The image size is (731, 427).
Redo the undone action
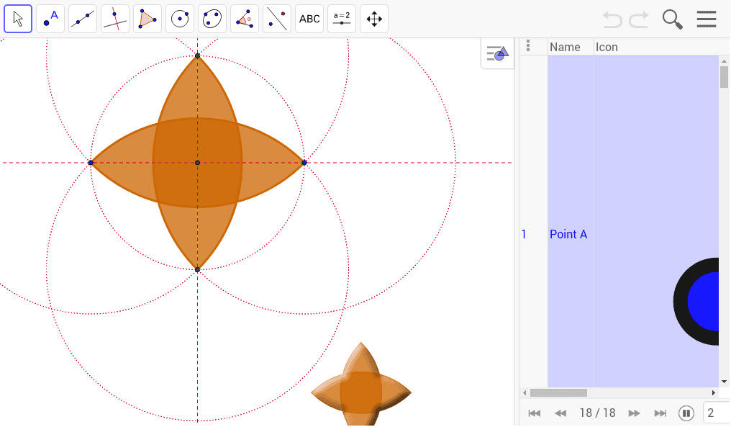[x=639, y=19]
